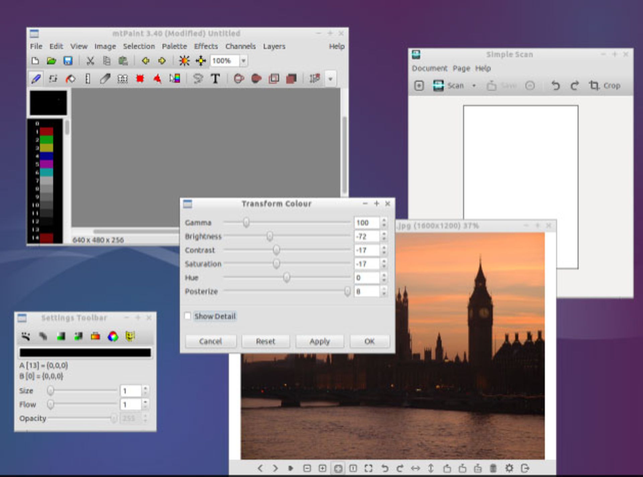The image size is (643, 477).
Task: Select the pencil paint tool
Action: pyautogui.click(x=36, y=79)
